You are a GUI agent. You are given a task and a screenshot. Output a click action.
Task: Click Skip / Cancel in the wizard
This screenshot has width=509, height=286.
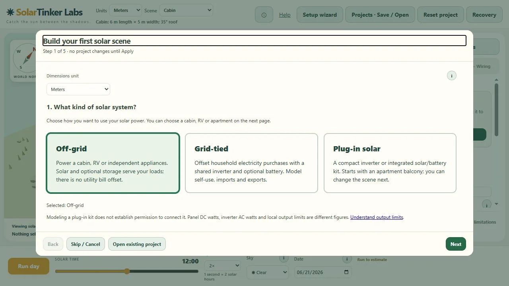pyautogui.click(x=85, y=244)
